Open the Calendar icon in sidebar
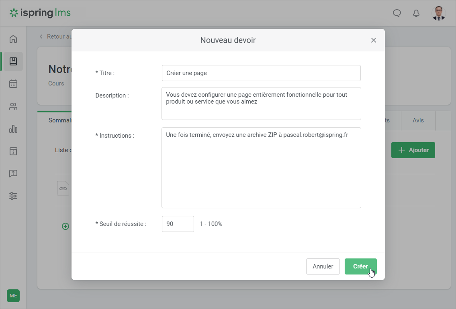Viewport: 456px width, 309px height. [13, 84]
